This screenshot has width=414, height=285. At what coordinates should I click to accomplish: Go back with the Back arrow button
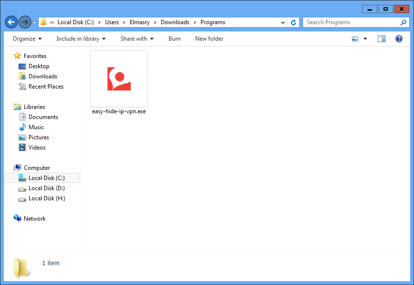pos(11,22)
